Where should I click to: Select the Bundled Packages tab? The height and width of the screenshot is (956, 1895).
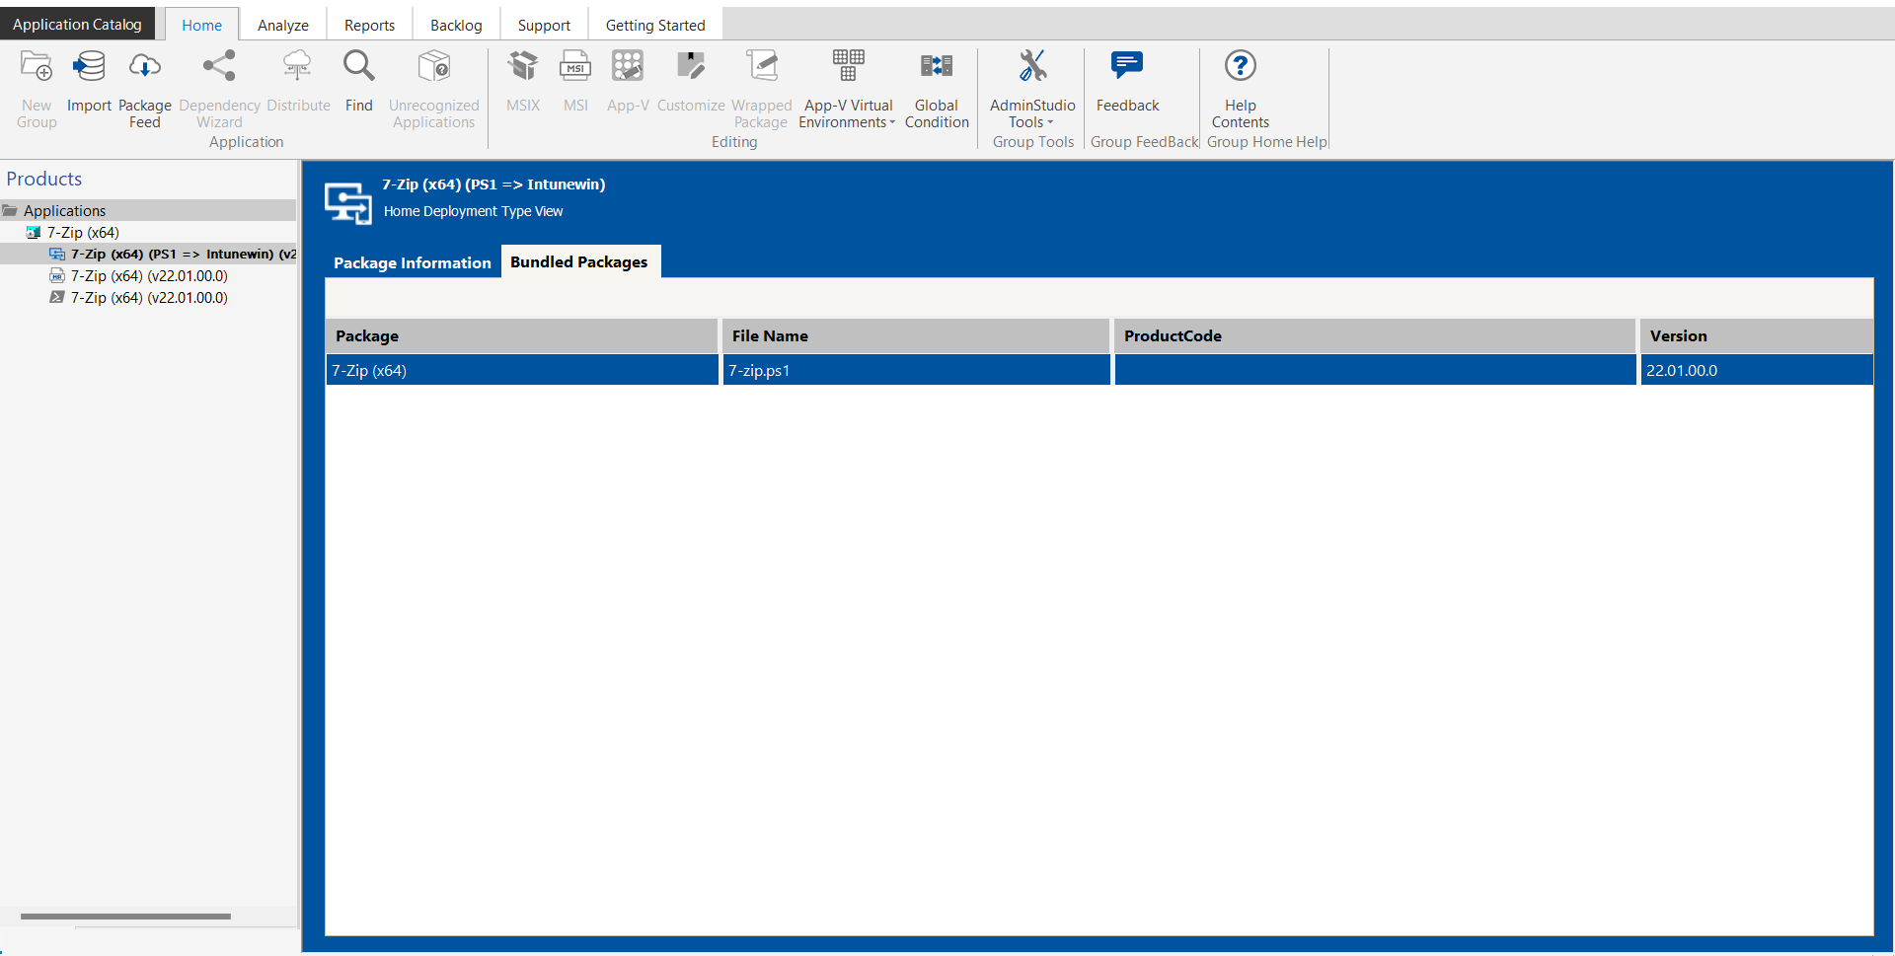[579, 261]
